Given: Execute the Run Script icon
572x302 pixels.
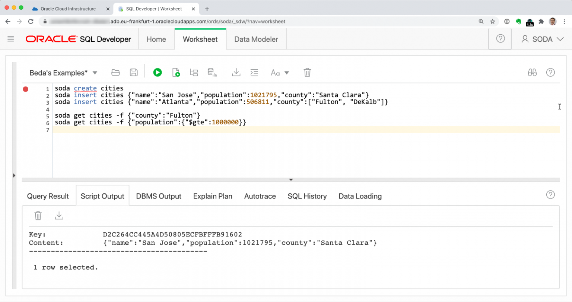Looking at the screenshot, I should 176,72.
